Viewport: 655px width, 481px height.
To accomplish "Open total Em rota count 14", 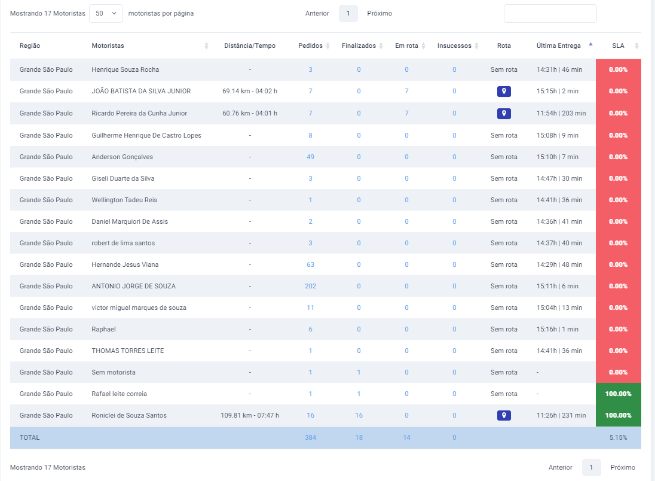I will (x=406, y=437).
